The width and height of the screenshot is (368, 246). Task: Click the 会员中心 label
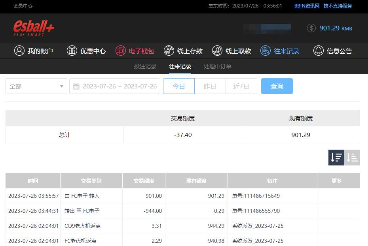(x=23, y=6)
